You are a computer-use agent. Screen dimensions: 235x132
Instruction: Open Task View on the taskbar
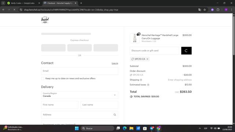[x=118, y=128]
